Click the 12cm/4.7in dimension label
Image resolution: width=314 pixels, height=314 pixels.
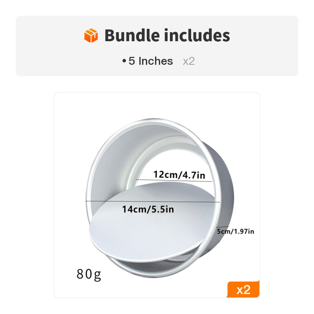tap(179, 175)
